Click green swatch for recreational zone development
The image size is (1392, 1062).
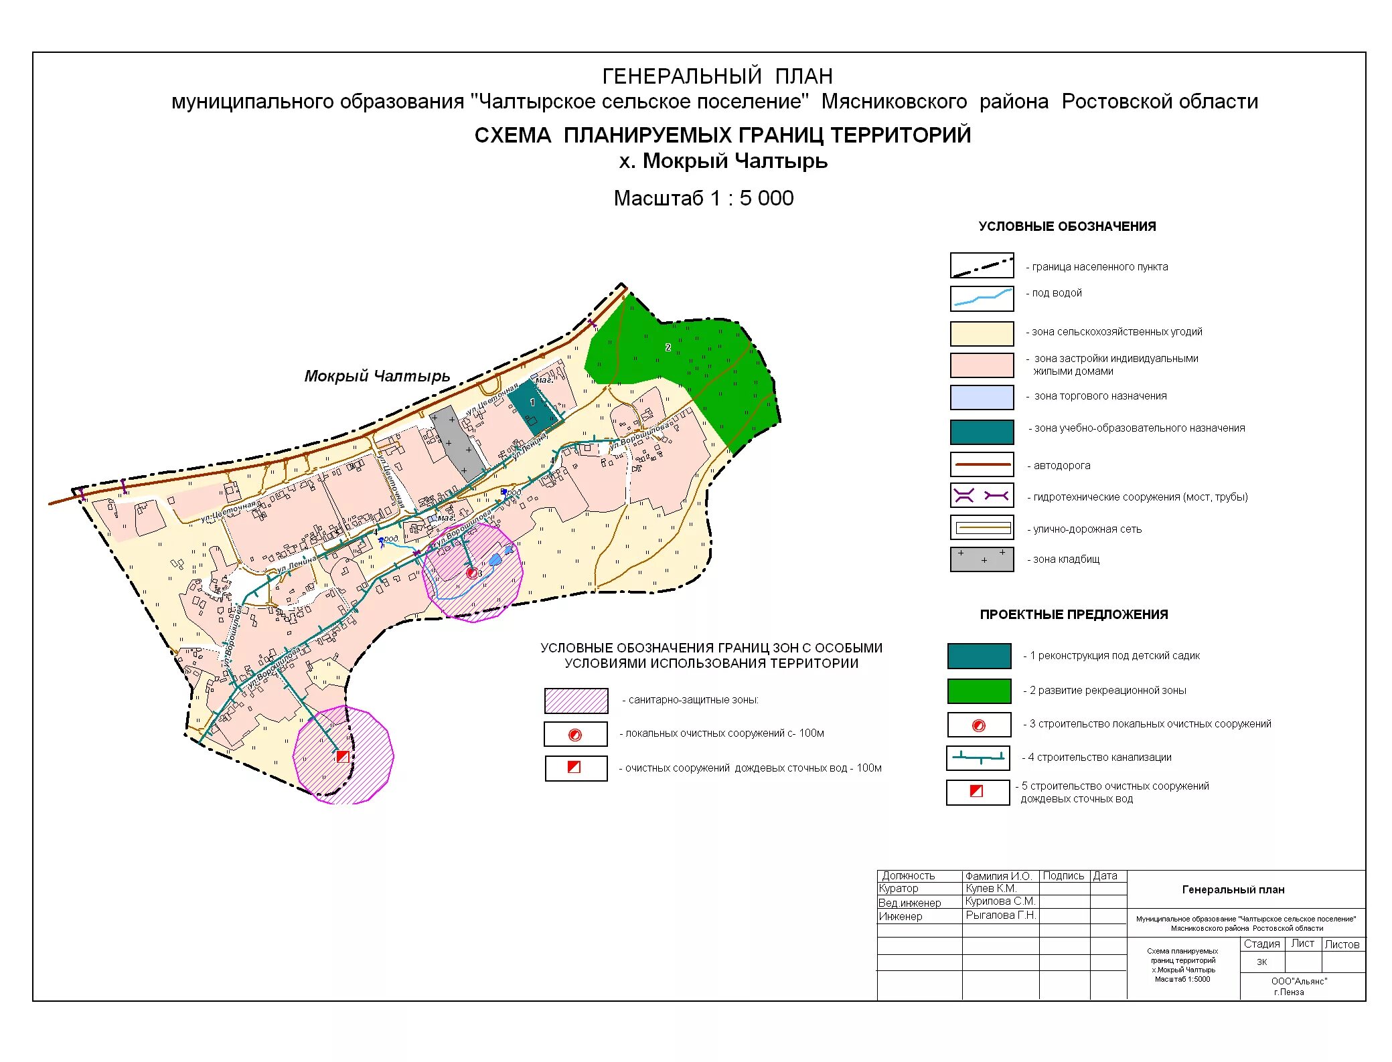click(x=979, y=691)
